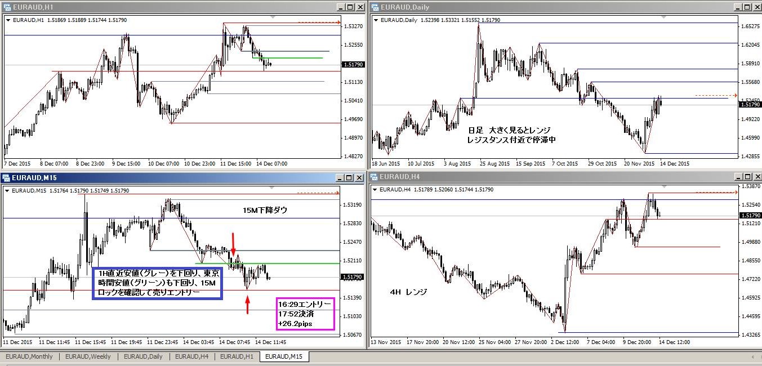Click the EURAUD,H1 chart window title icon
The width and height of the screenshot is (762, 366).
coord(7,7)
